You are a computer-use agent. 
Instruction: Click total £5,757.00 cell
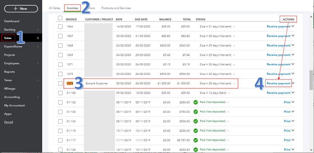click(x=184, y=140)
